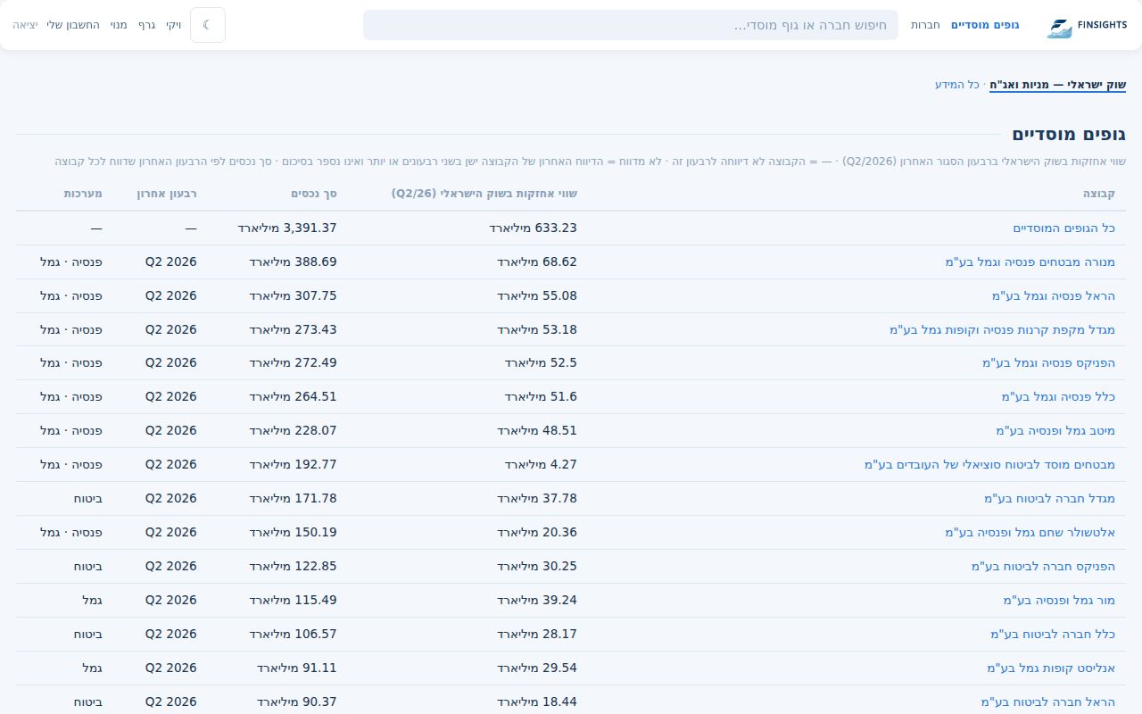Image resolution: width=1142 pixels, height=714 pixels.
Task: Toggle dark mode with the moon button
Action: (208, 25)
